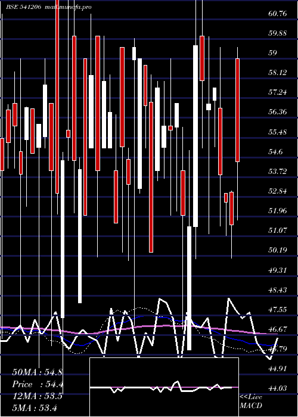The width and height of the screenshot is (298, 417).
Task: Click the 51.96 axis value
Action: [x=278, y=211]
